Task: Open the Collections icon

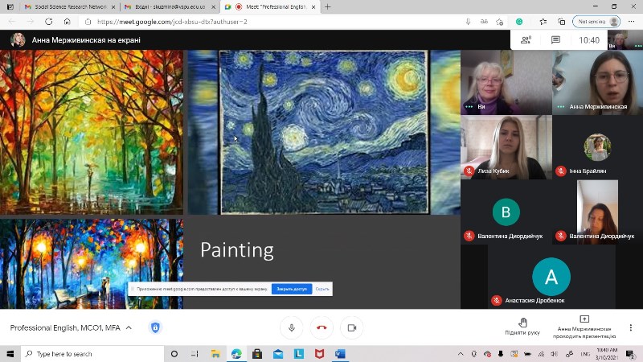Action: click(561, 22)
